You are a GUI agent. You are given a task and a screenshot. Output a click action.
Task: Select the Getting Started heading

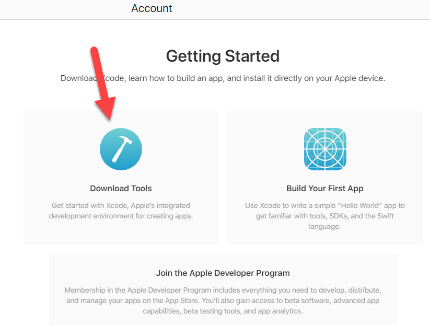(x=223, y=56)
